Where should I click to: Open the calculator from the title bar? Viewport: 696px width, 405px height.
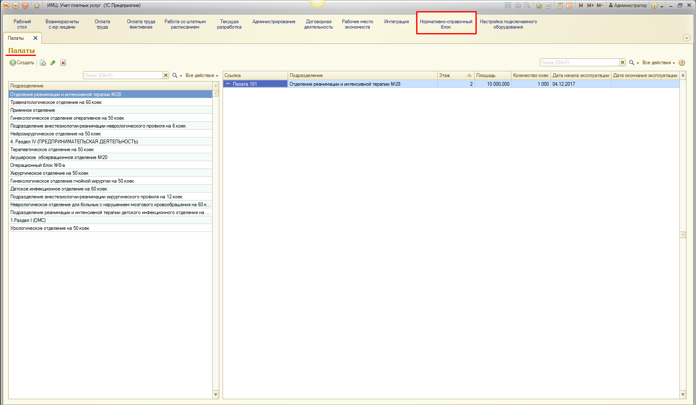click(560, 5)
